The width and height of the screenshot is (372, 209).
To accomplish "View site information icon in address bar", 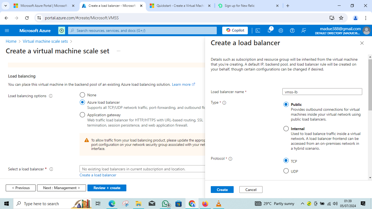I will pyautogui.click(x=39, y=18).
